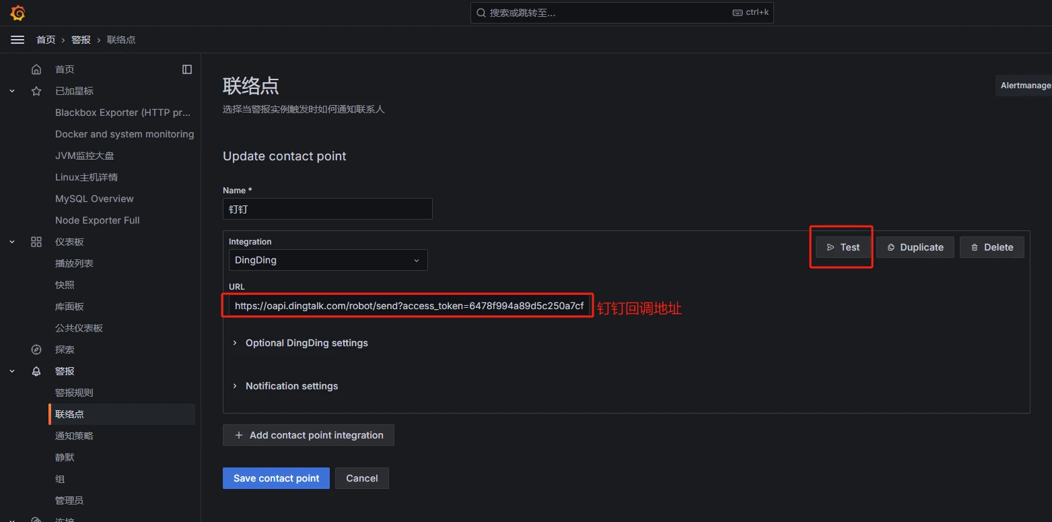Click 警报 breadcrumb link
The width and height of the screenshot is (1052, 522).
point(81,40)
